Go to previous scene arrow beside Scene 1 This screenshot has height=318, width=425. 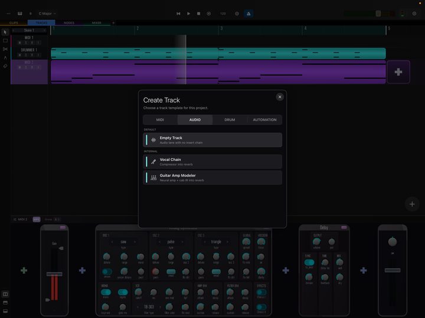[14, 30]
